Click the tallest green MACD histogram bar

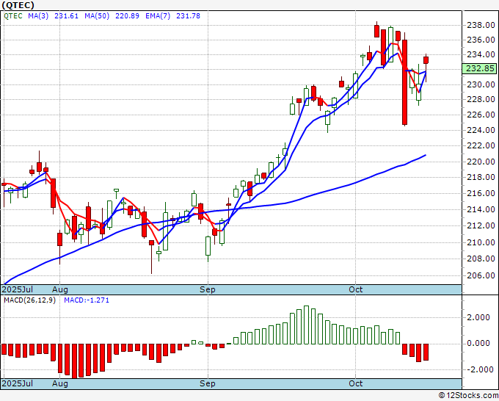click(306, 325)
